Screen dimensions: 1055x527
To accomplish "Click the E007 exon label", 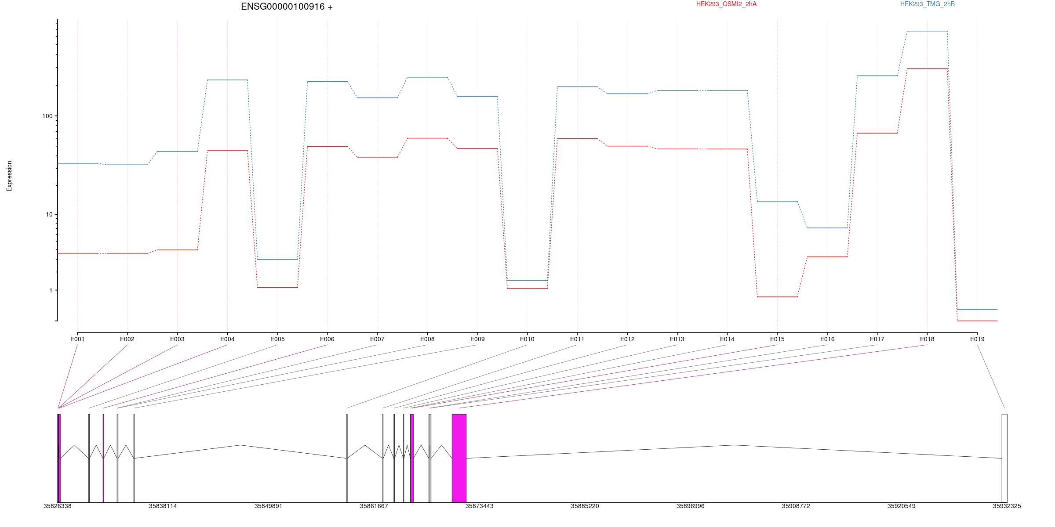I will [377, 339].
